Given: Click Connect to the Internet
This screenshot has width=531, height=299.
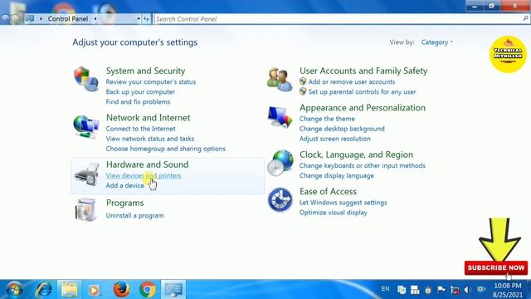Looking at the screenshot, I should point(140,129).
